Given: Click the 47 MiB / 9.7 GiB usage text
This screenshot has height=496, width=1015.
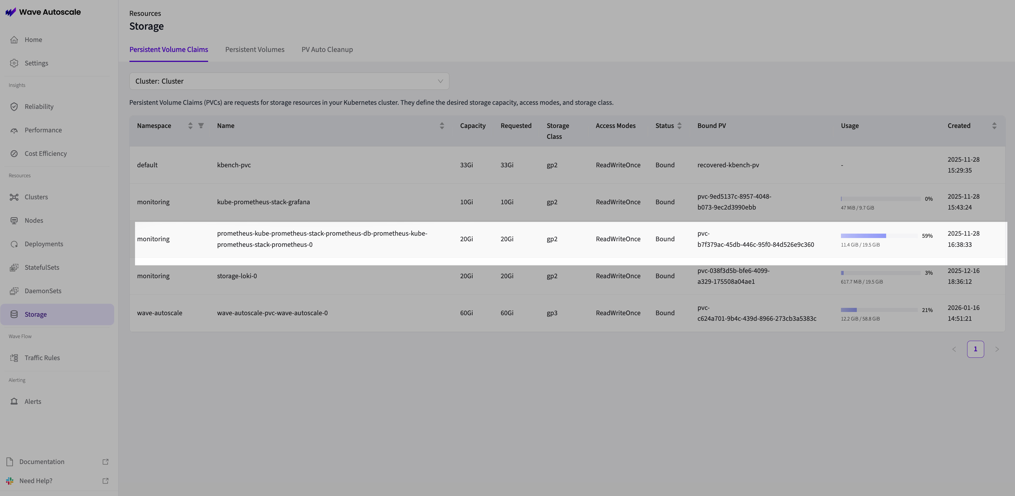Looking at the screenshot, I should point(857,208).
